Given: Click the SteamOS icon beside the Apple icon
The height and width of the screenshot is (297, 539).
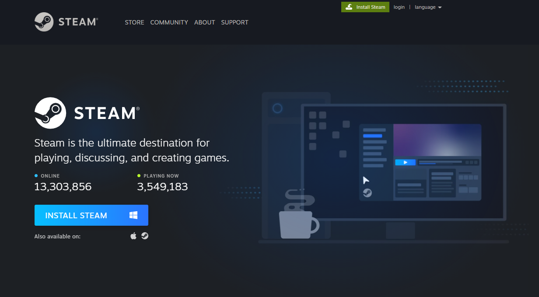Looking at the screenshot, I should 145,236.
